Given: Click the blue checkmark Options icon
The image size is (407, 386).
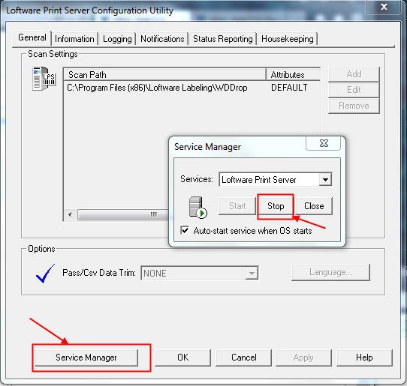Looking at the screenshot, I should [45, 273].
